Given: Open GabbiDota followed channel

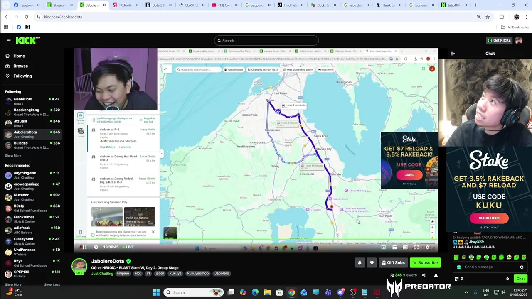Looking at the screenshot, I should pyautogui.click(x=32, y=101).
